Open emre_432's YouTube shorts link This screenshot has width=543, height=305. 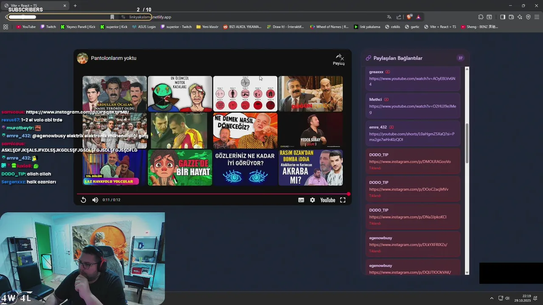[x=412, y=137]
